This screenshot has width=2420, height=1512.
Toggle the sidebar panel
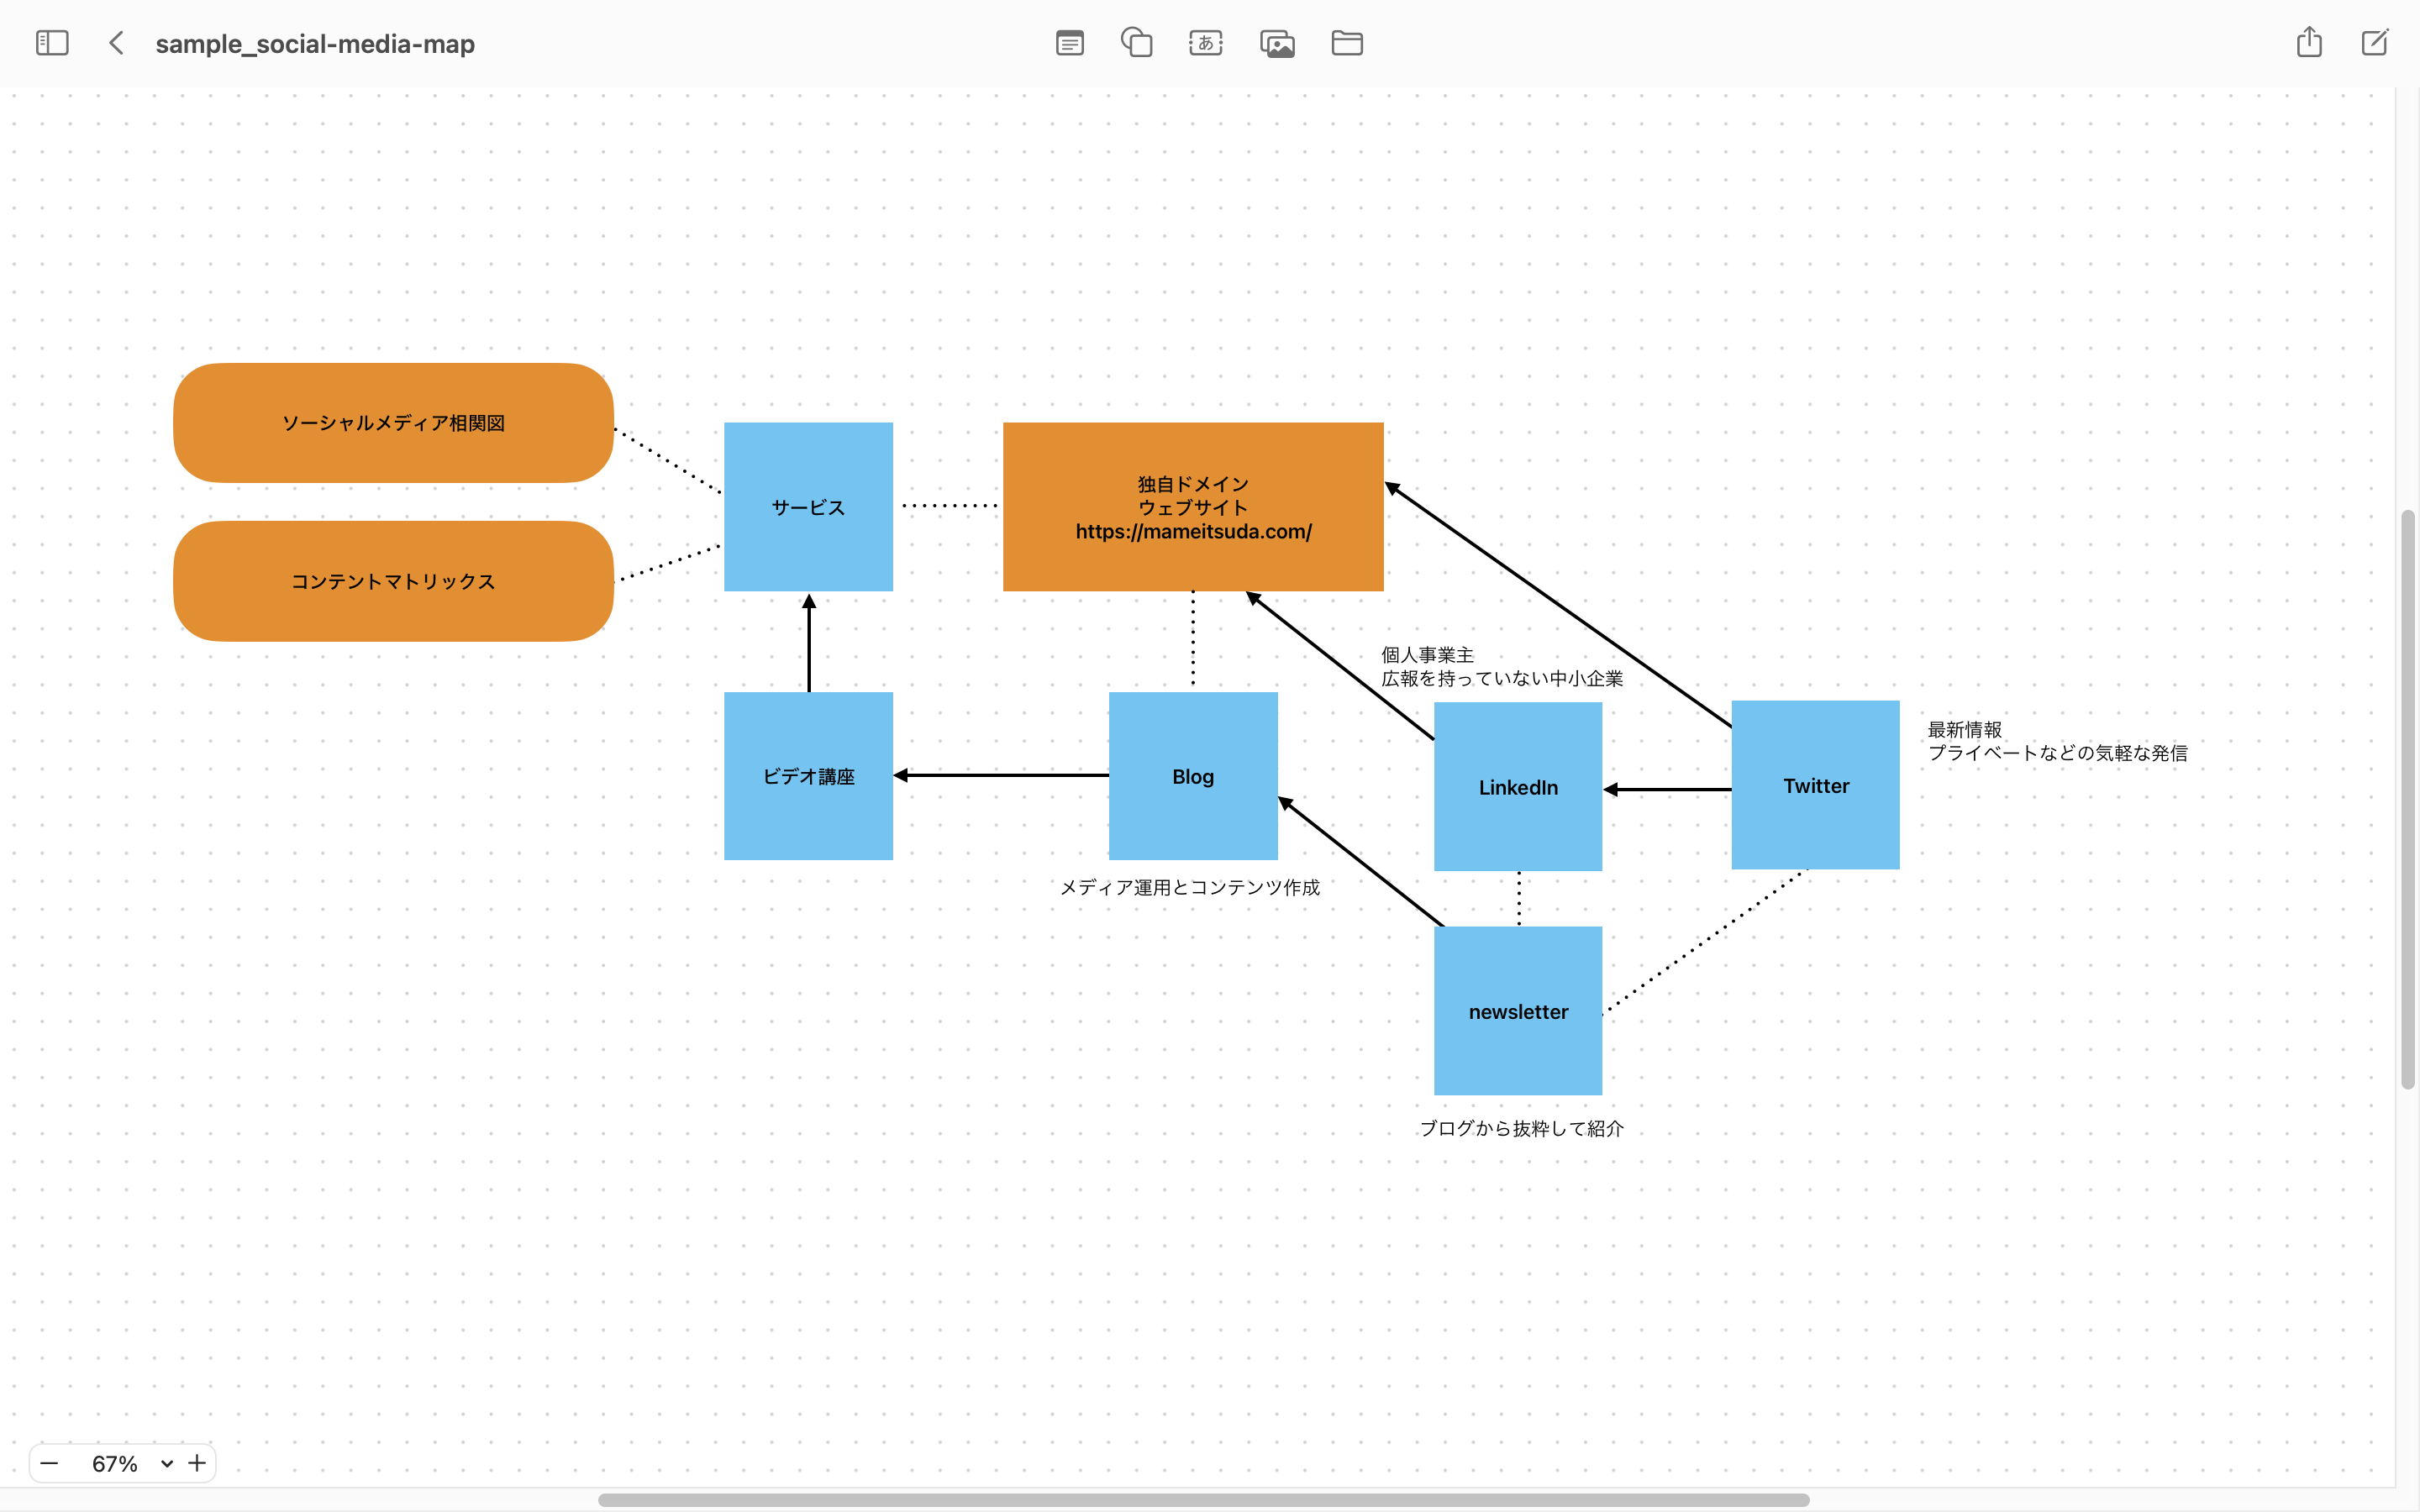coord(52,43)
